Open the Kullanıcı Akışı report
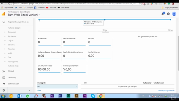179x101 pixels. [13, 66]
